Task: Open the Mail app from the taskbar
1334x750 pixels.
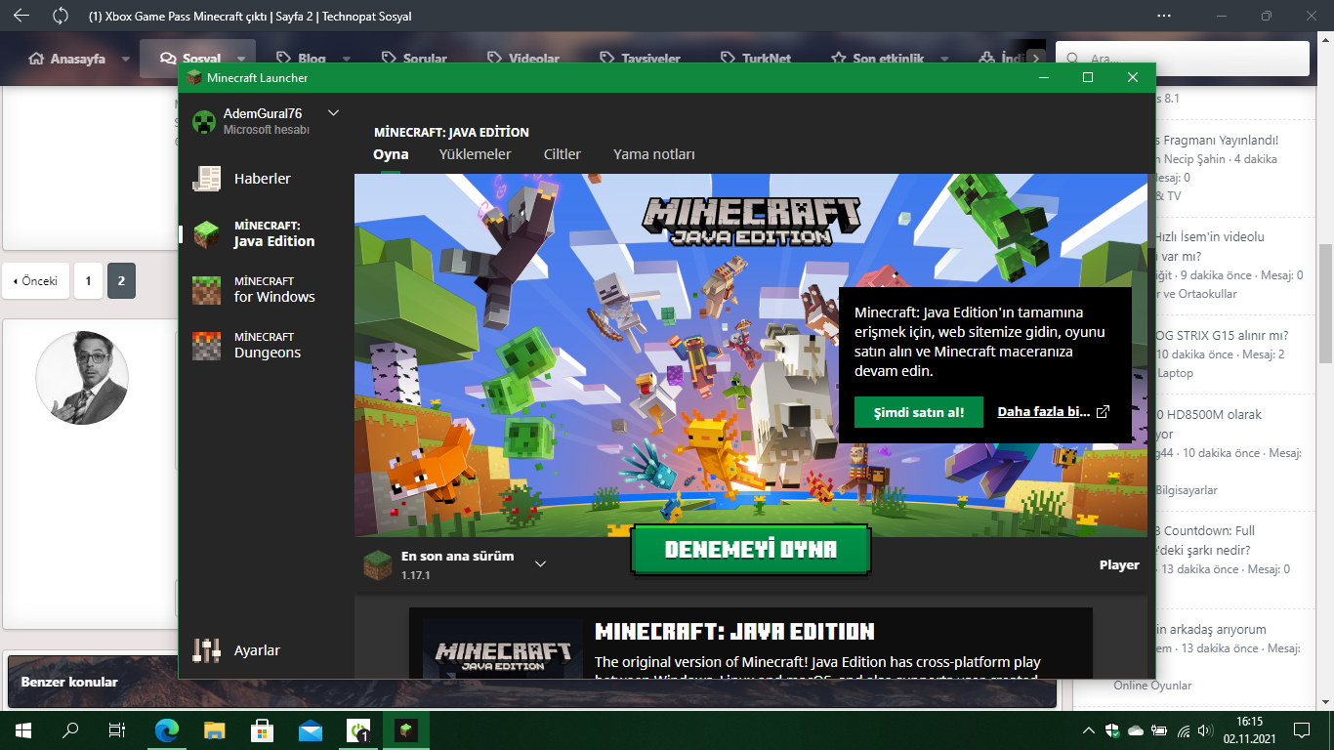Action: [x=311, y=729]
